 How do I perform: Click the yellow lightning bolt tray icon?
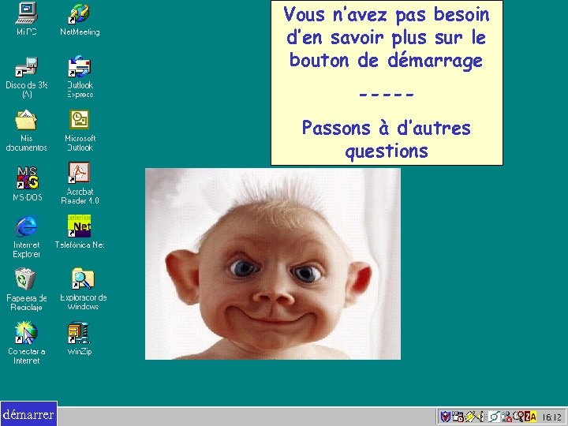pyautogui.click(x=470, y=417)
